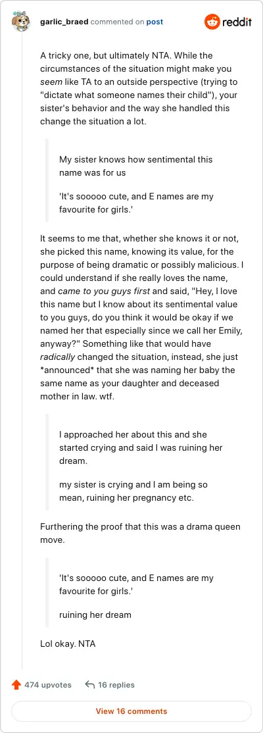This screenshot has width=263, height=733.
Task: Click the 'reddit' wordmark text
Action: [237, 22]
